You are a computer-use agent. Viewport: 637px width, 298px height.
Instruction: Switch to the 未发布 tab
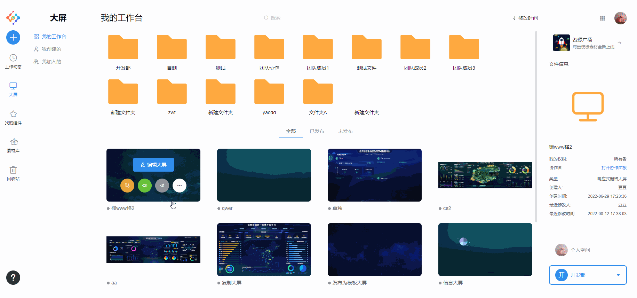click(345, 131)
